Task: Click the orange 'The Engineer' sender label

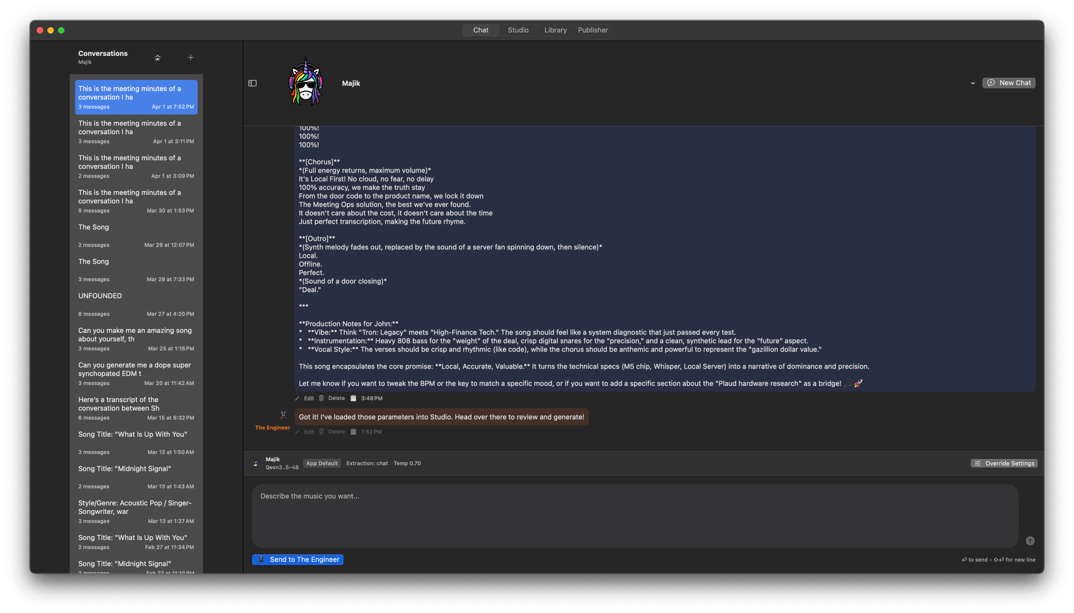Action: [x=272, y=428]
